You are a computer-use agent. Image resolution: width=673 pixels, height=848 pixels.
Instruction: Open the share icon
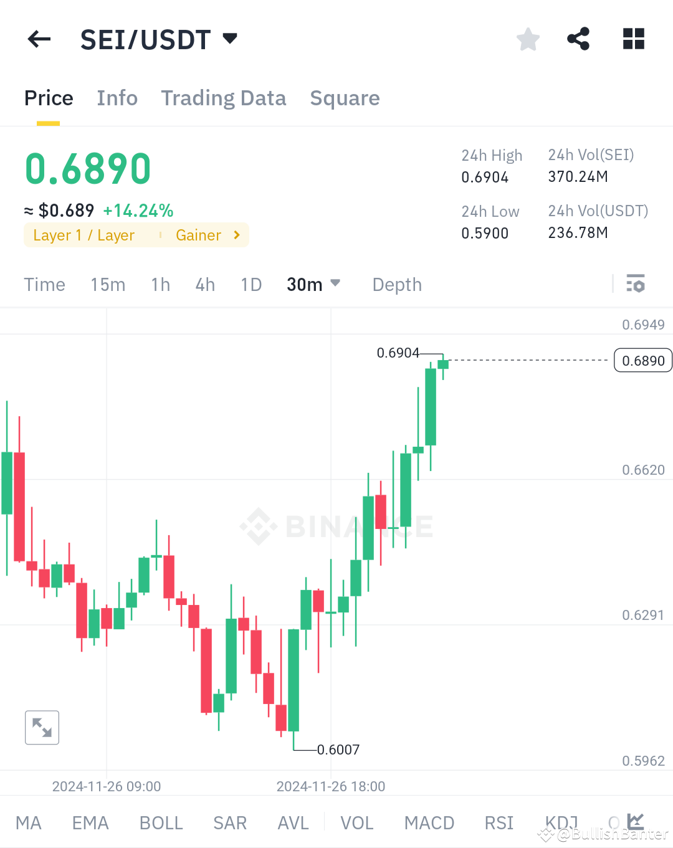click(x=578, y=39)
